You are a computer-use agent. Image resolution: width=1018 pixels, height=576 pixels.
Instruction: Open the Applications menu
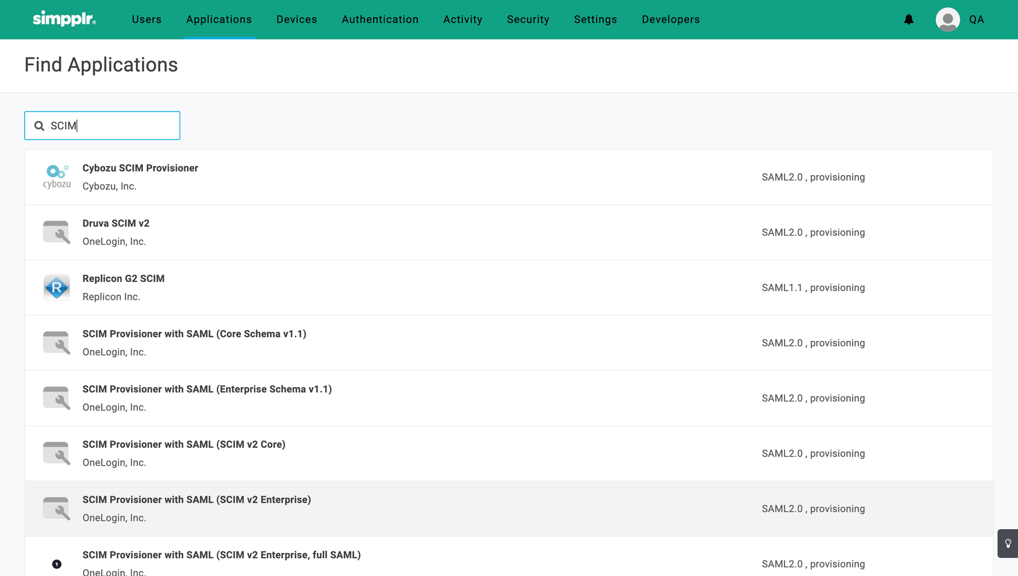219,19
